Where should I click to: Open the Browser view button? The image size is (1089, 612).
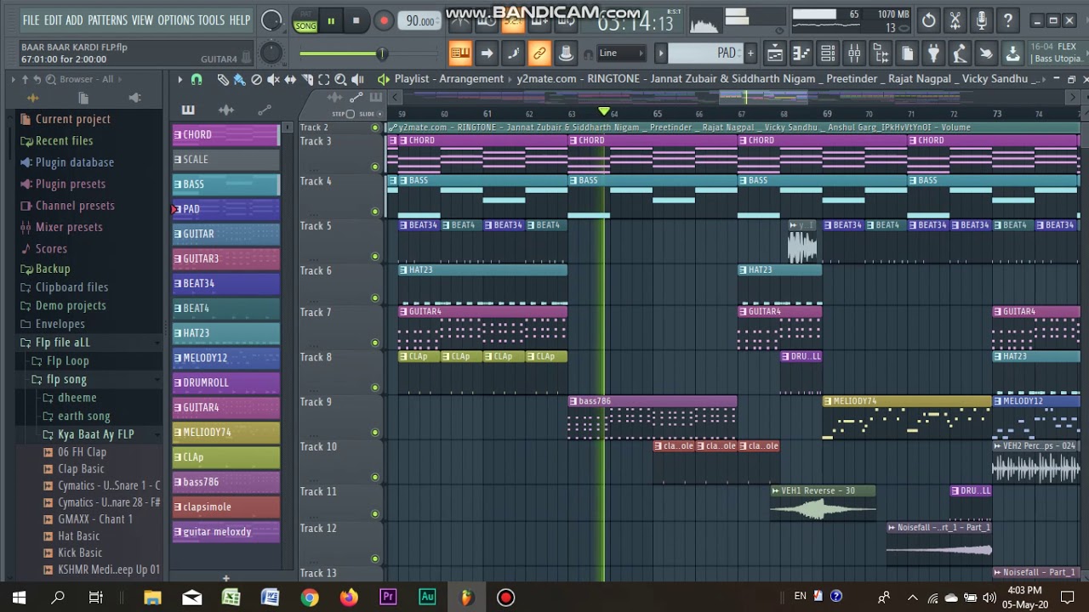[881, 54]
